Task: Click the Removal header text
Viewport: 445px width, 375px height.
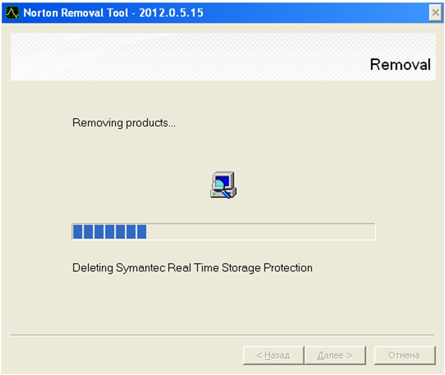Action: (400, 65)
